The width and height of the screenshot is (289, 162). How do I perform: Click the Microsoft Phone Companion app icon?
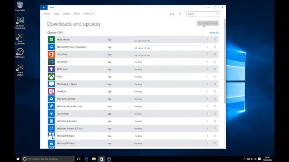point(51,47)
